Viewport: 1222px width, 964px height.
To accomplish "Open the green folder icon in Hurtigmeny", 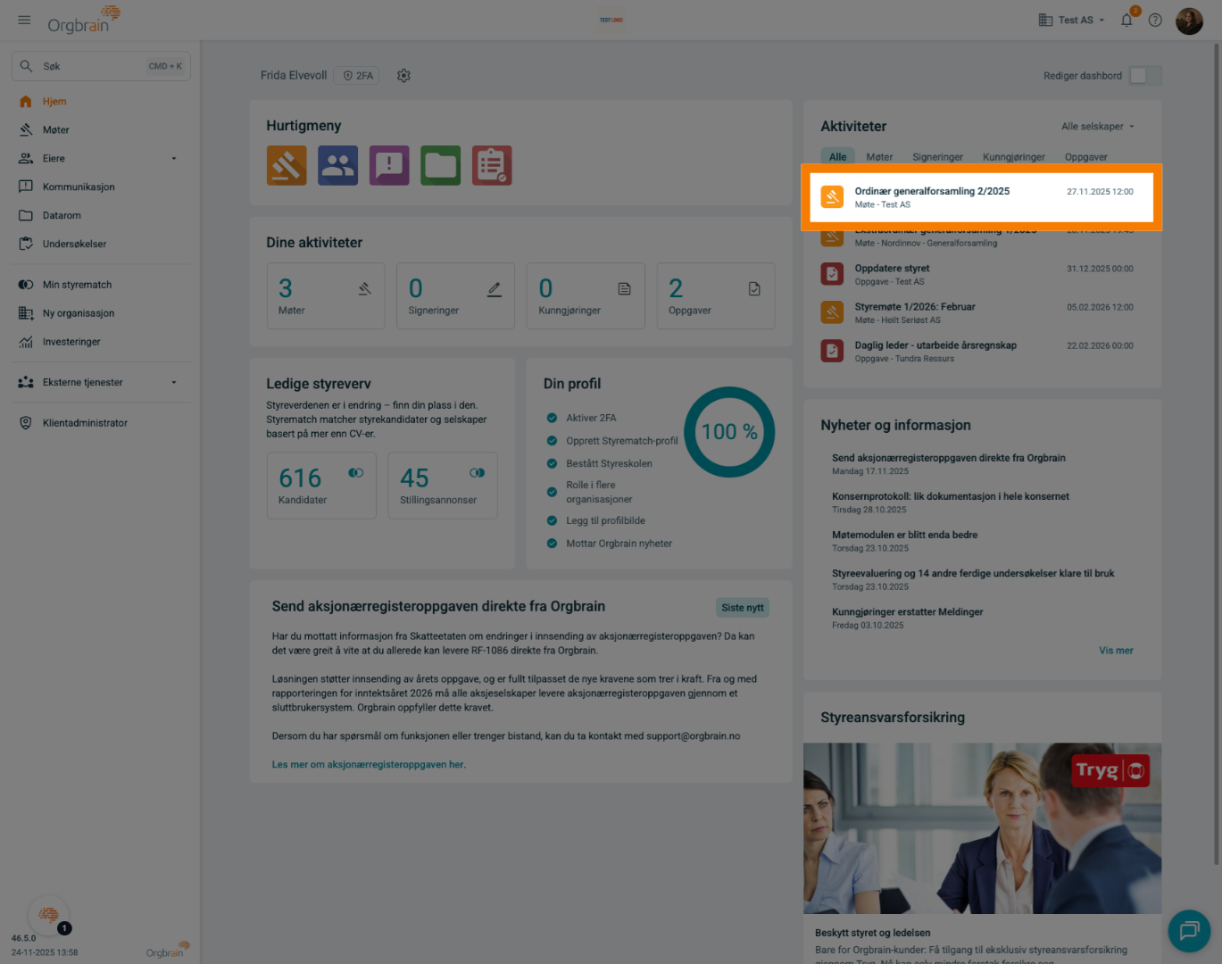I will (x=440, y=166).
